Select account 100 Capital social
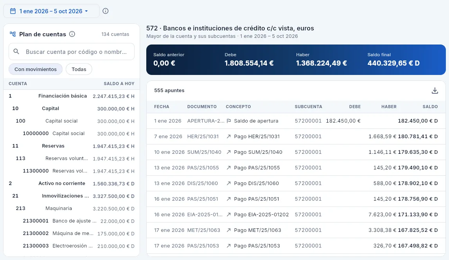Screen dimensions: 449x260 [x=72, y=121]
